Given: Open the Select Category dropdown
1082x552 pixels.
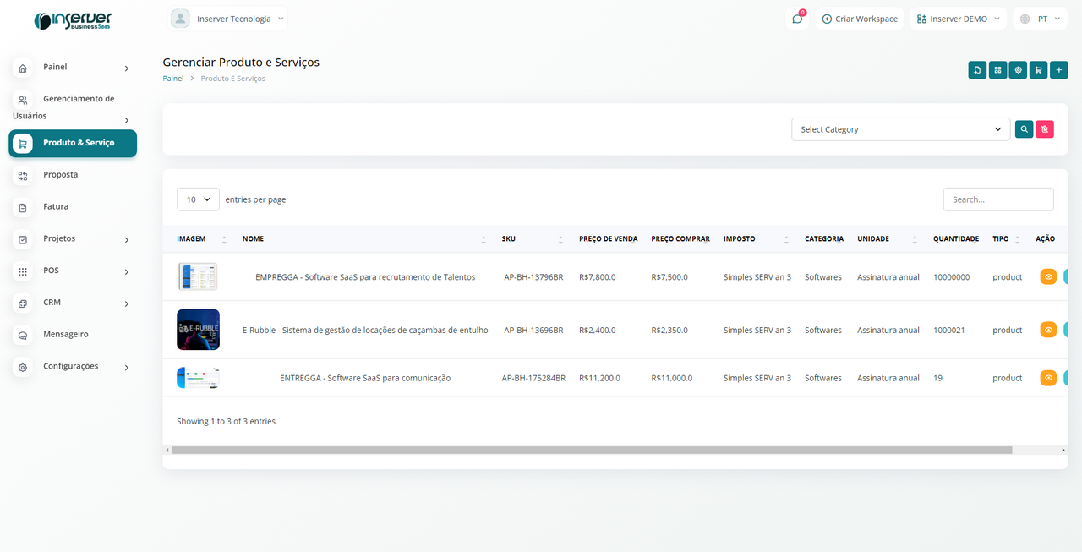Looking at the screenshot, I should 900,129.
